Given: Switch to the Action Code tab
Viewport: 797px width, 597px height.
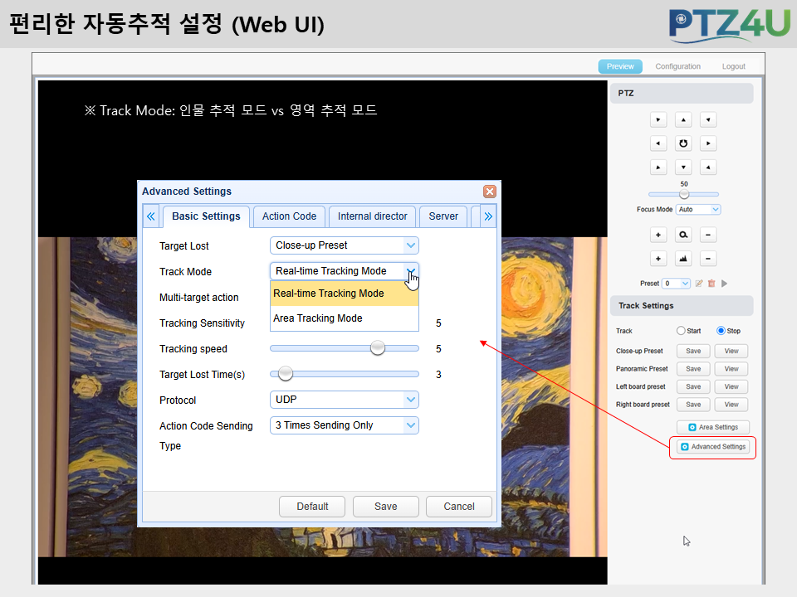Looking at the screenshot, I should point(289,216).
